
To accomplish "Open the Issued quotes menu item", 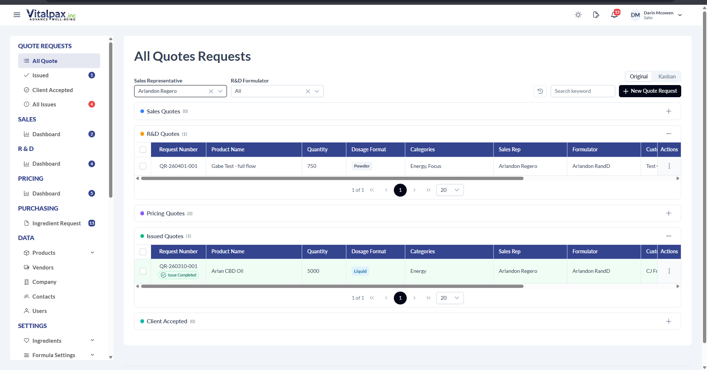I will pyautogui.click(x=41, y=75).
